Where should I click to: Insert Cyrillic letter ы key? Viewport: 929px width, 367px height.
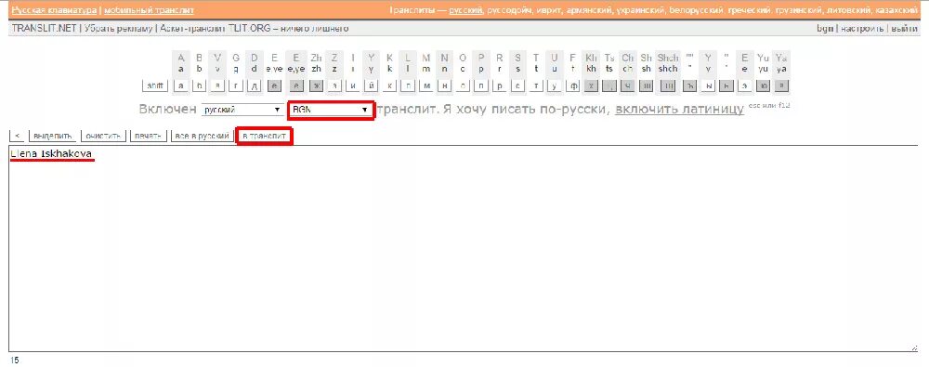point(709,85)
